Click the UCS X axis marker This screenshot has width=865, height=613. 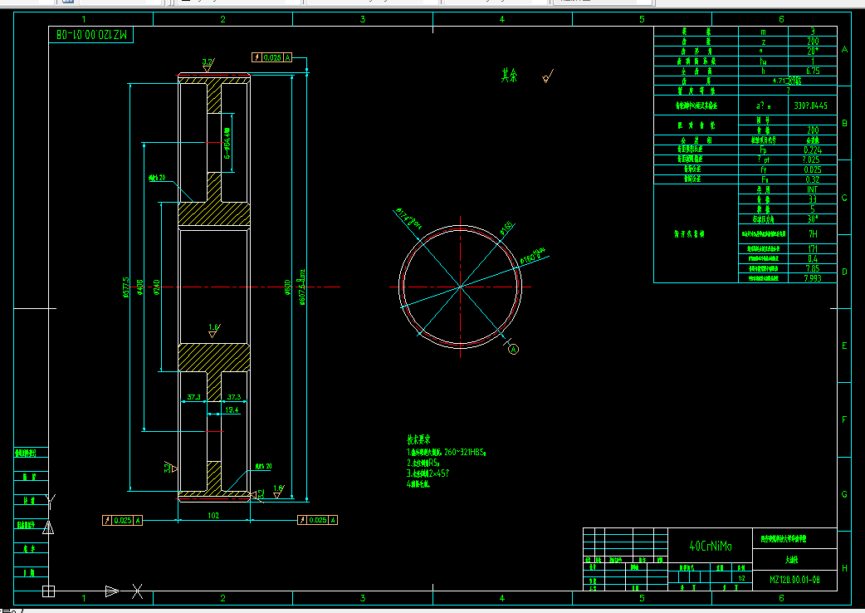137,591
